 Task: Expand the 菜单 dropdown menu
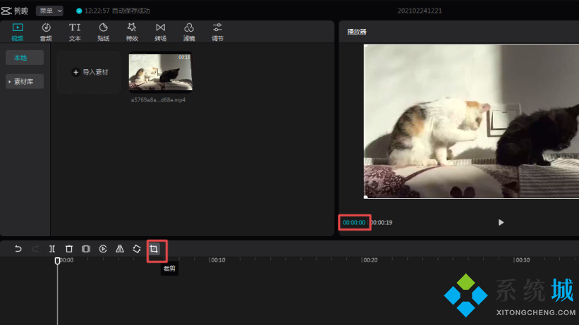[49, 11]
